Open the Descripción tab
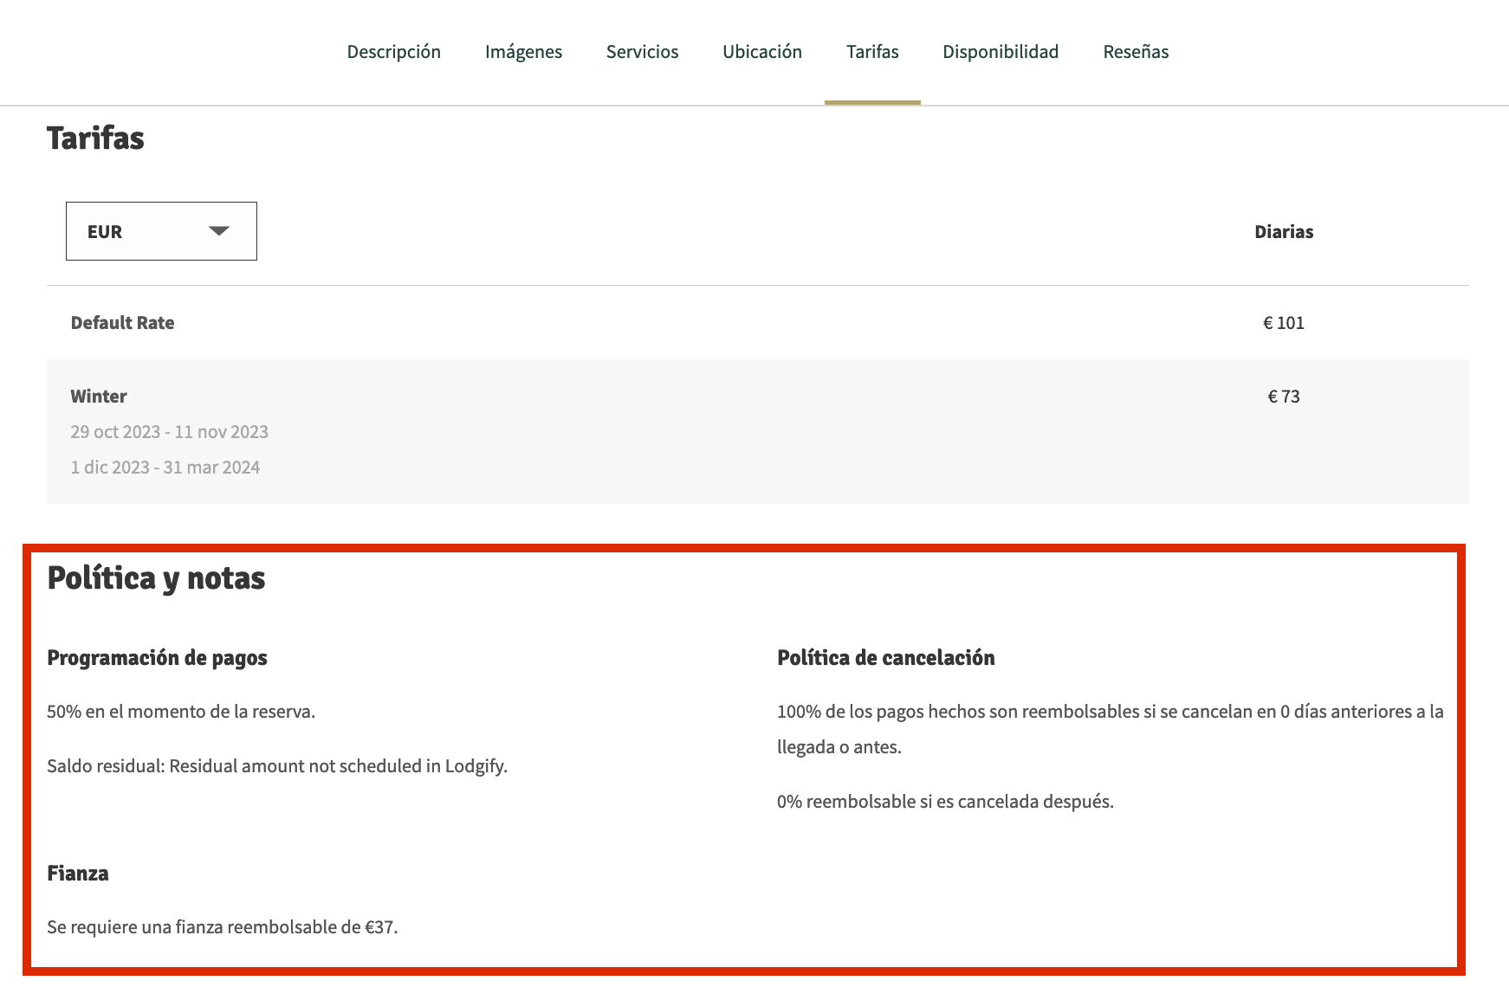This screenshot has height=987, width=1509. [393, 52]
